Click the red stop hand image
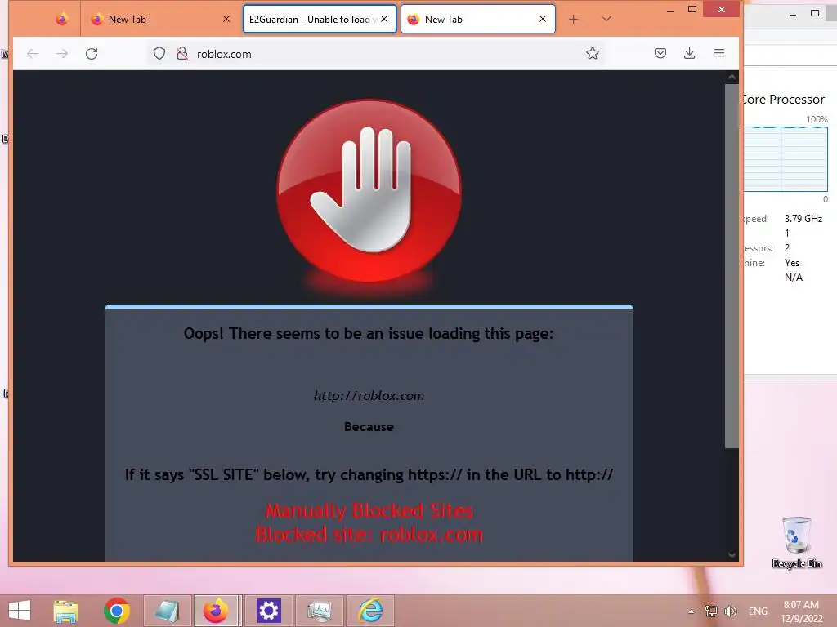 pos(369,190)
